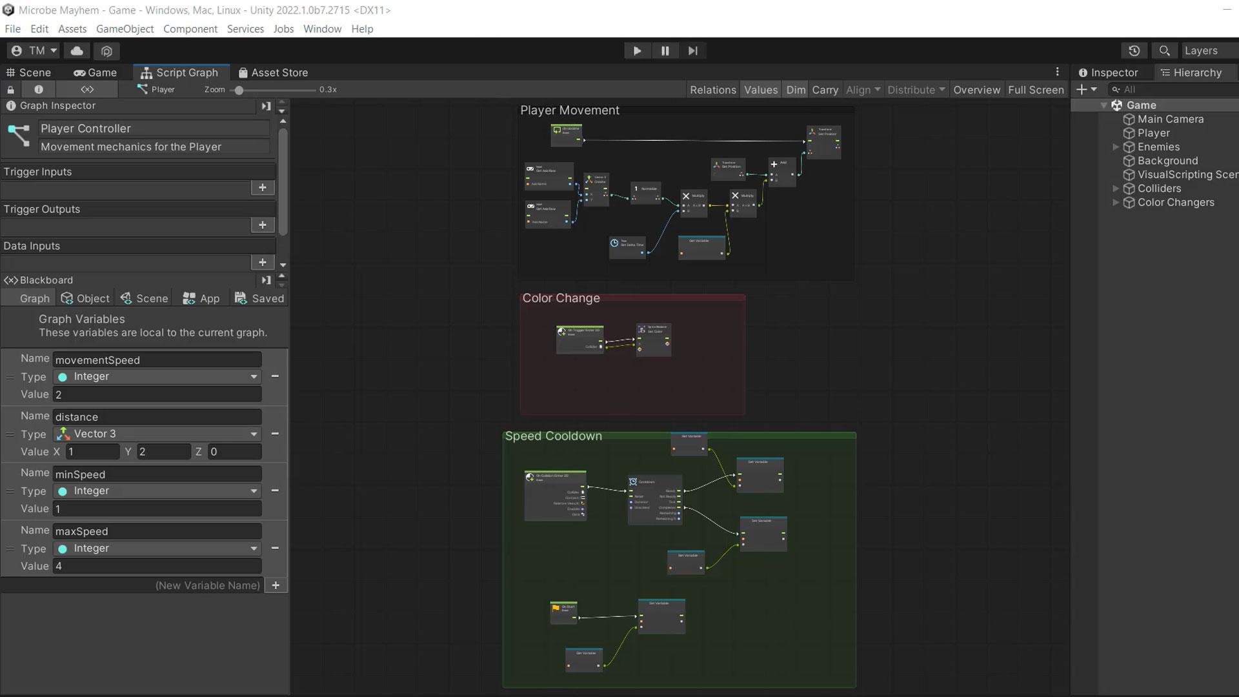1239x697 pixels.
Task: Expand the Enemies object in the Hierarchy
Action: click(1117, 146)
